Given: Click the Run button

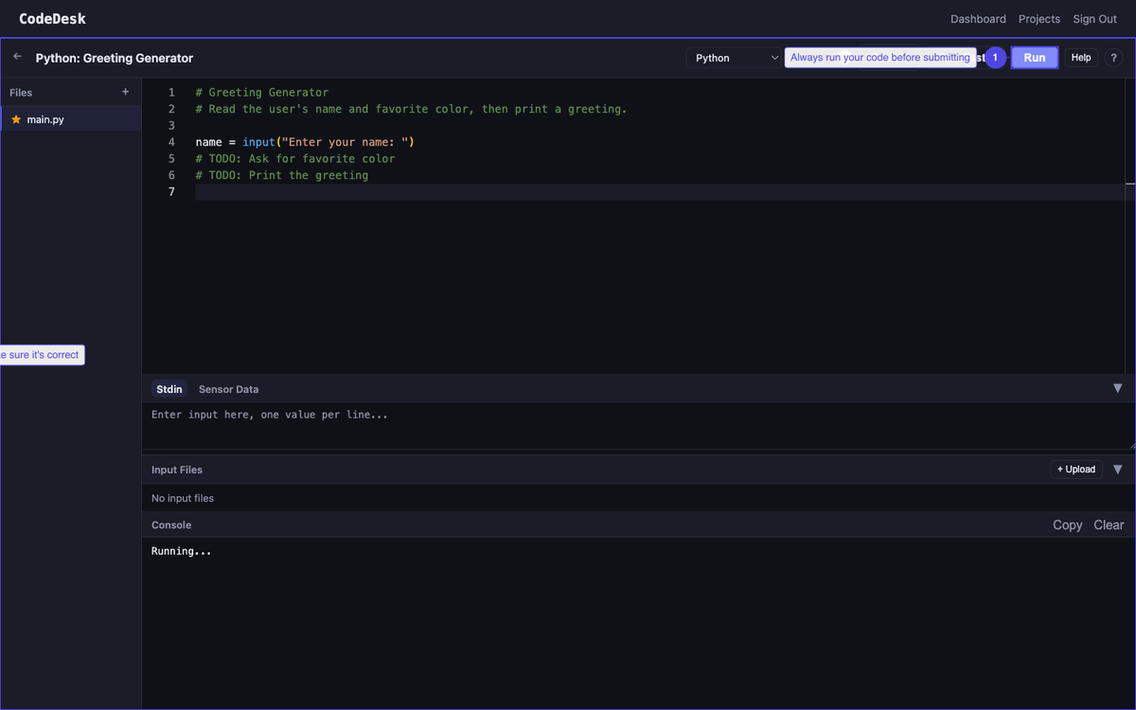Looking at the screenshot, I should tap(1034, 58).
